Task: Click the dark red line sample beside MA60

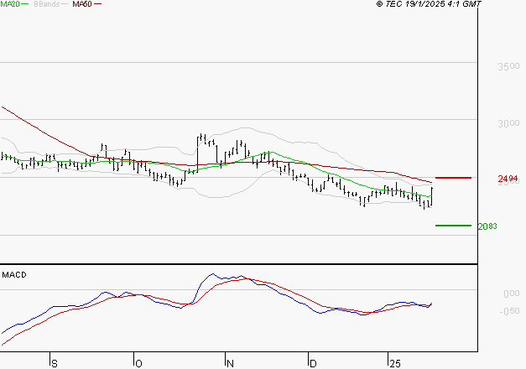Action: (97, 5)
